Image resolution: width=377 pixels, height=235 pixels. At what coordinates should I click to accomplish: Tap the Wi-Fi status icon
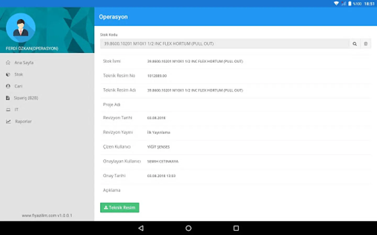(x=336, y=4)
